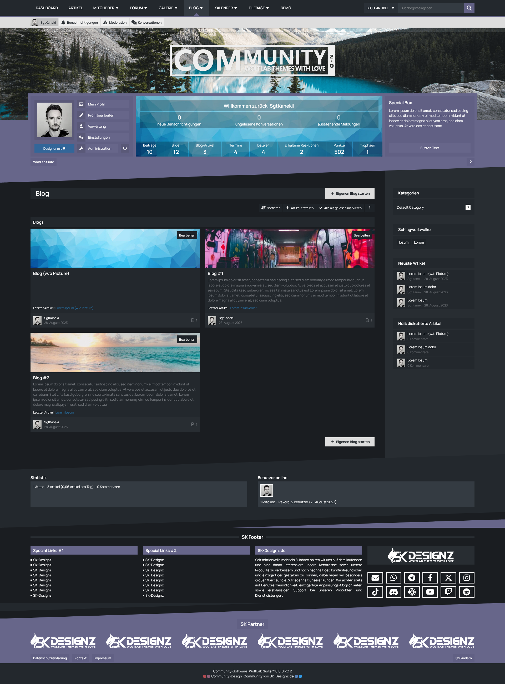Go to the Dashboard menu item
This screenshot has width=505, height=684.
(x=47, y=8)
